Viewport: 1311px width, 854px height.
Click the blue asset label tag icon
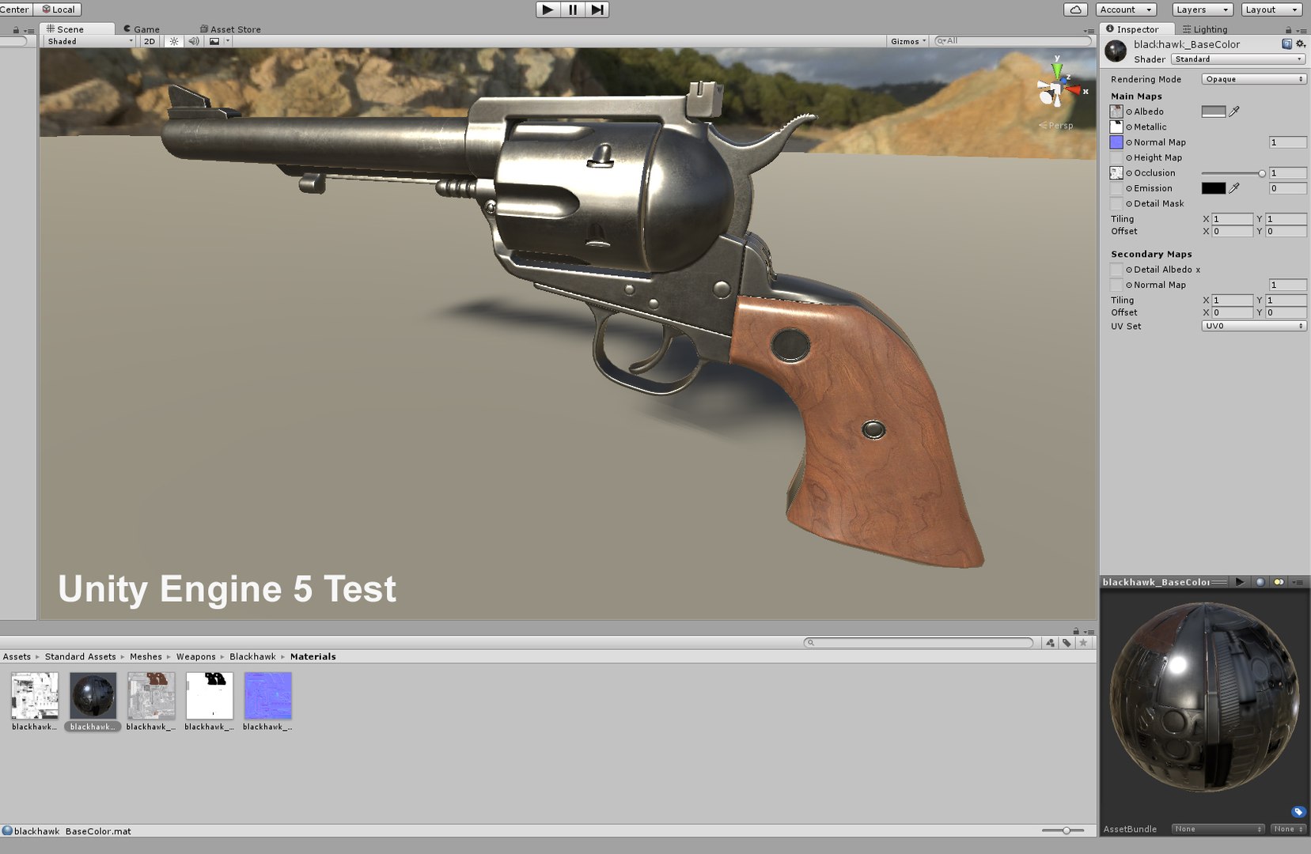1298,811
